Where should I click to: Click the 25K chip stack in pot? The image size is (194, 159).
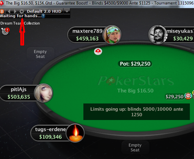click(x=188, y=96)
